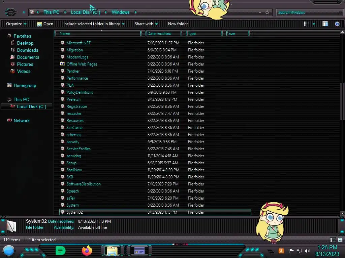Sort by Size column header
The image size is (345, 258).
(x=238, y=34)
